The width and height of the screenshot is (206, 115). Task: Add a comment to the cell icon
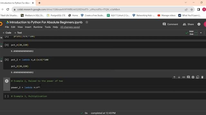tap(188, 77)
